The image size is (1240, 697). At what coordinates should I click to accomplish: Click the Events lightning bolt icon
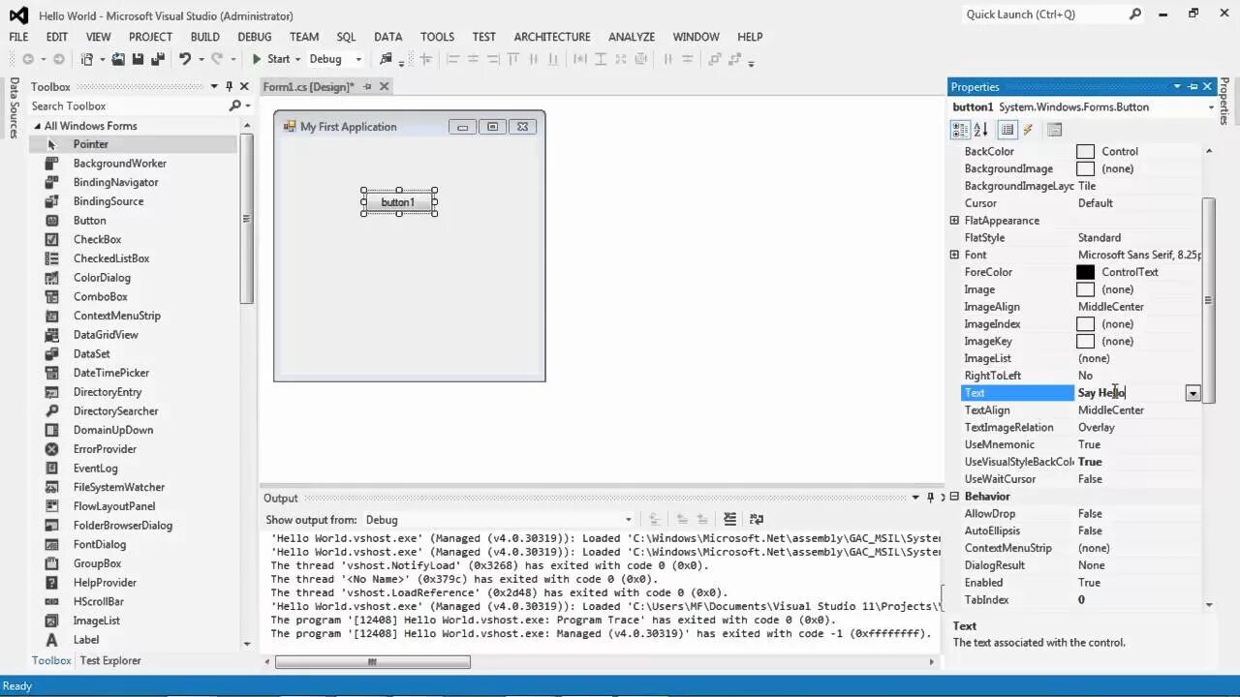1028,129
